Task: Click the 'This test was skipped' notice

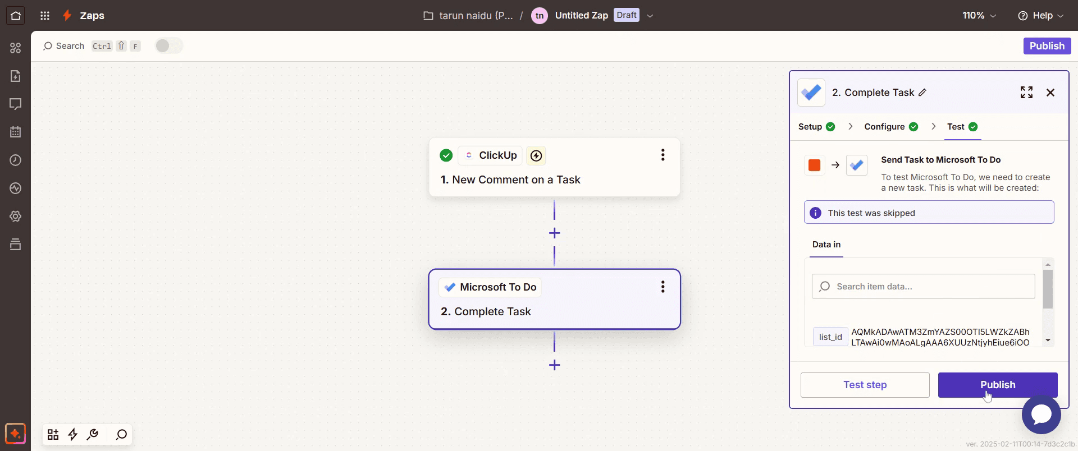Action: [929, 213]
